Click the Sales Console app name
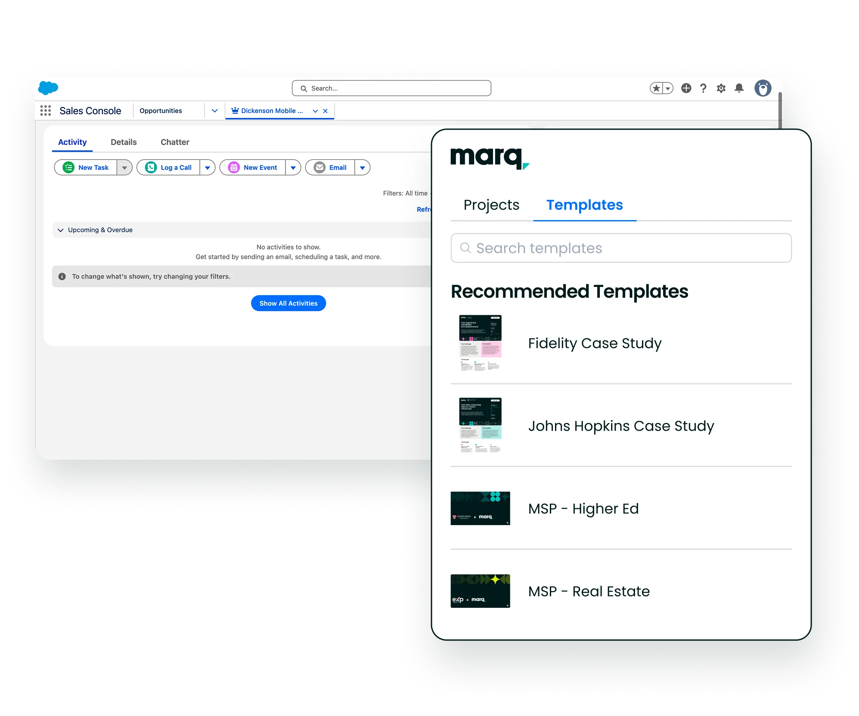Viewport: 859px width, 716px height. pyautogui.click(x=90, y=111)
